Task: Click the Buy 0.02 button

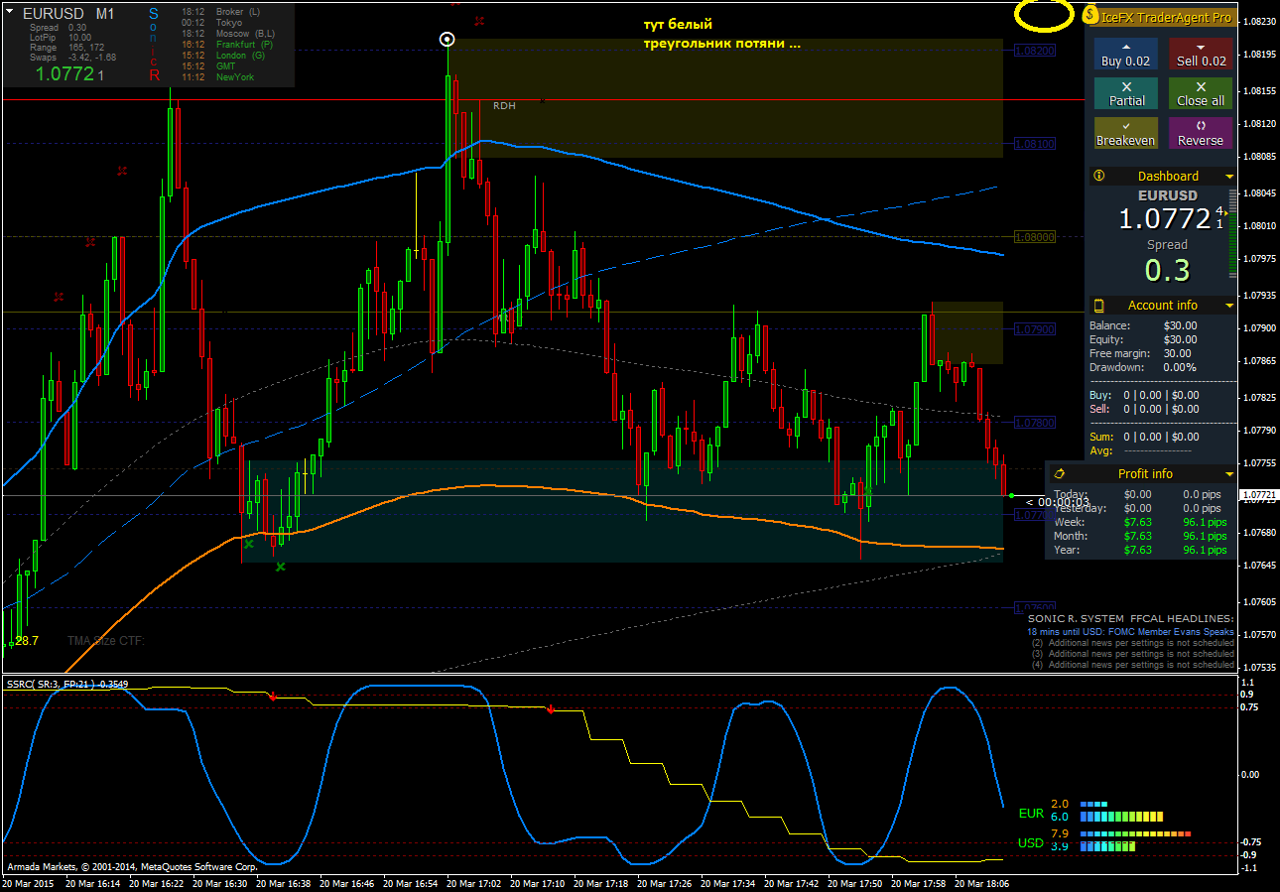Action: [x=1126, y=54]
